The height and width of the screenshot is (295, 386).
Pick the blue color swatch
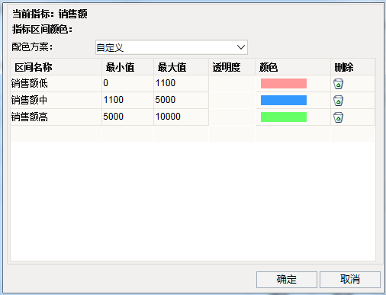coord(284,100)
